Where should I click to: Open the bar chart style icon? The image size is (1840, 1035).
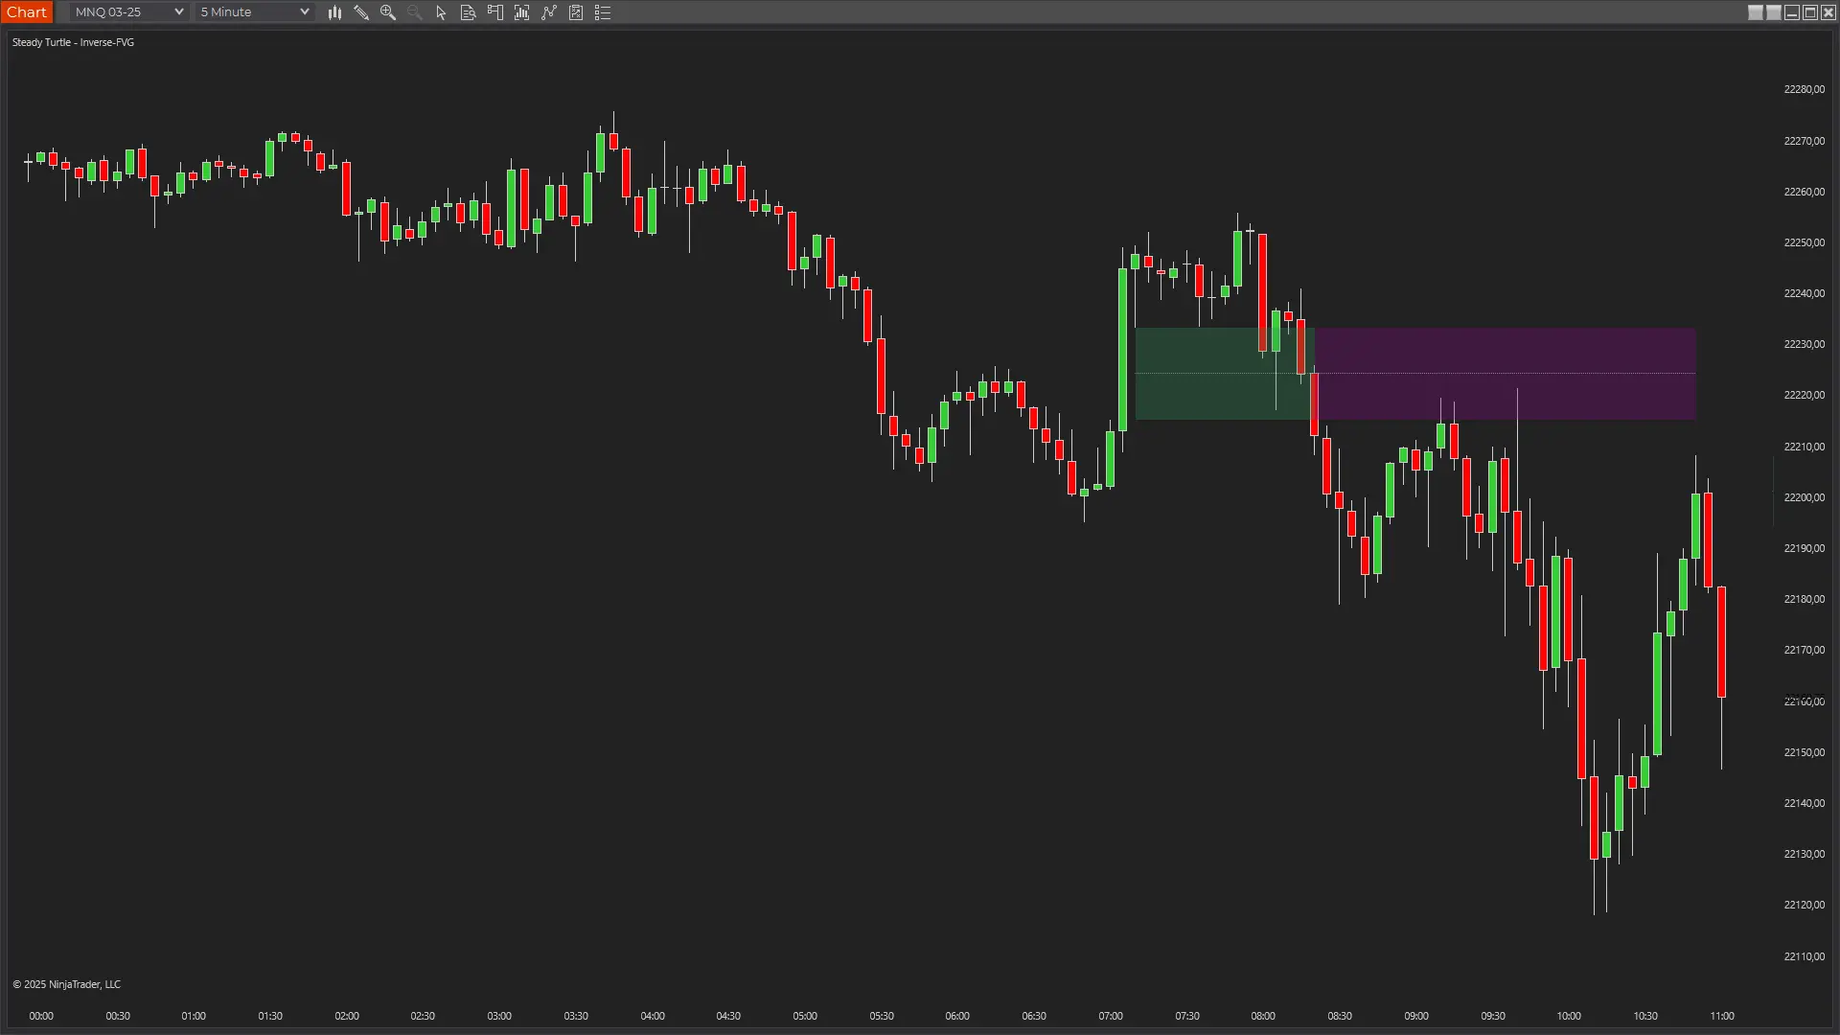pyautogui.click(x=334, y=12)
